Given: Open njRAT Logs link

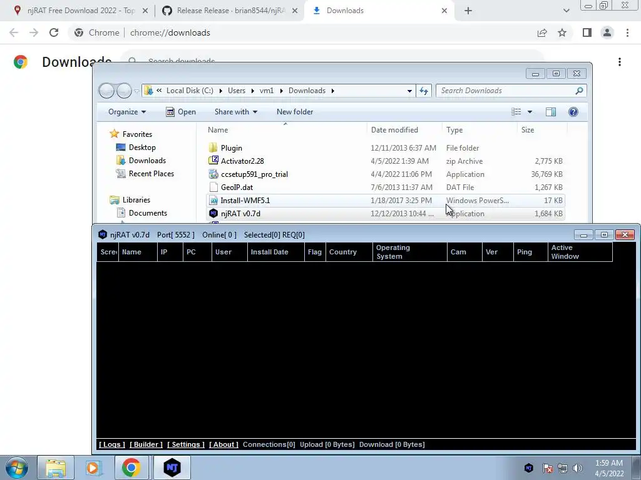Looking at the screenshot, I should point(112,444).
